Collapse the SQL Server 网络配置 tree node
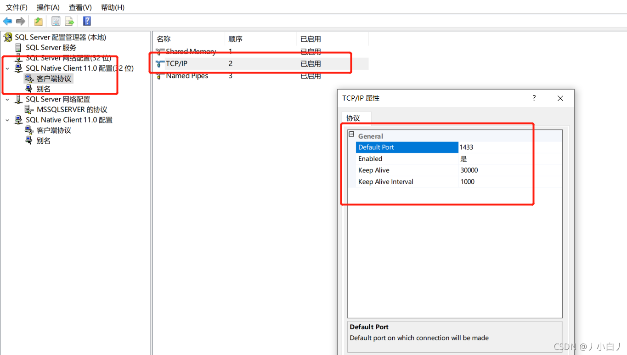Screen dimensions: 627x355 7,99
